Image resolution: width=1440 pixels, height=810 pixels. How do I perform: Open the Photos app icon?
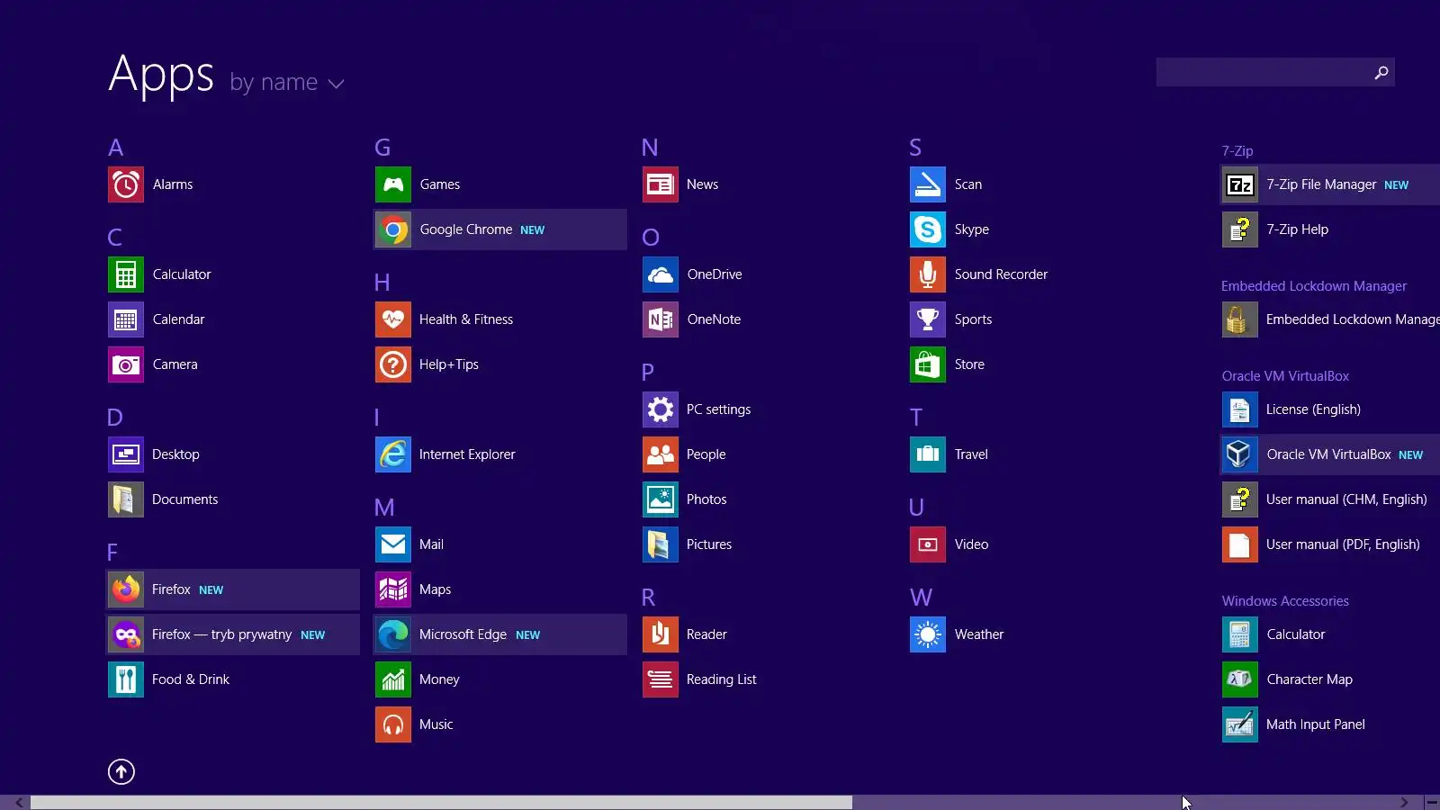click(x=661, y=499)
